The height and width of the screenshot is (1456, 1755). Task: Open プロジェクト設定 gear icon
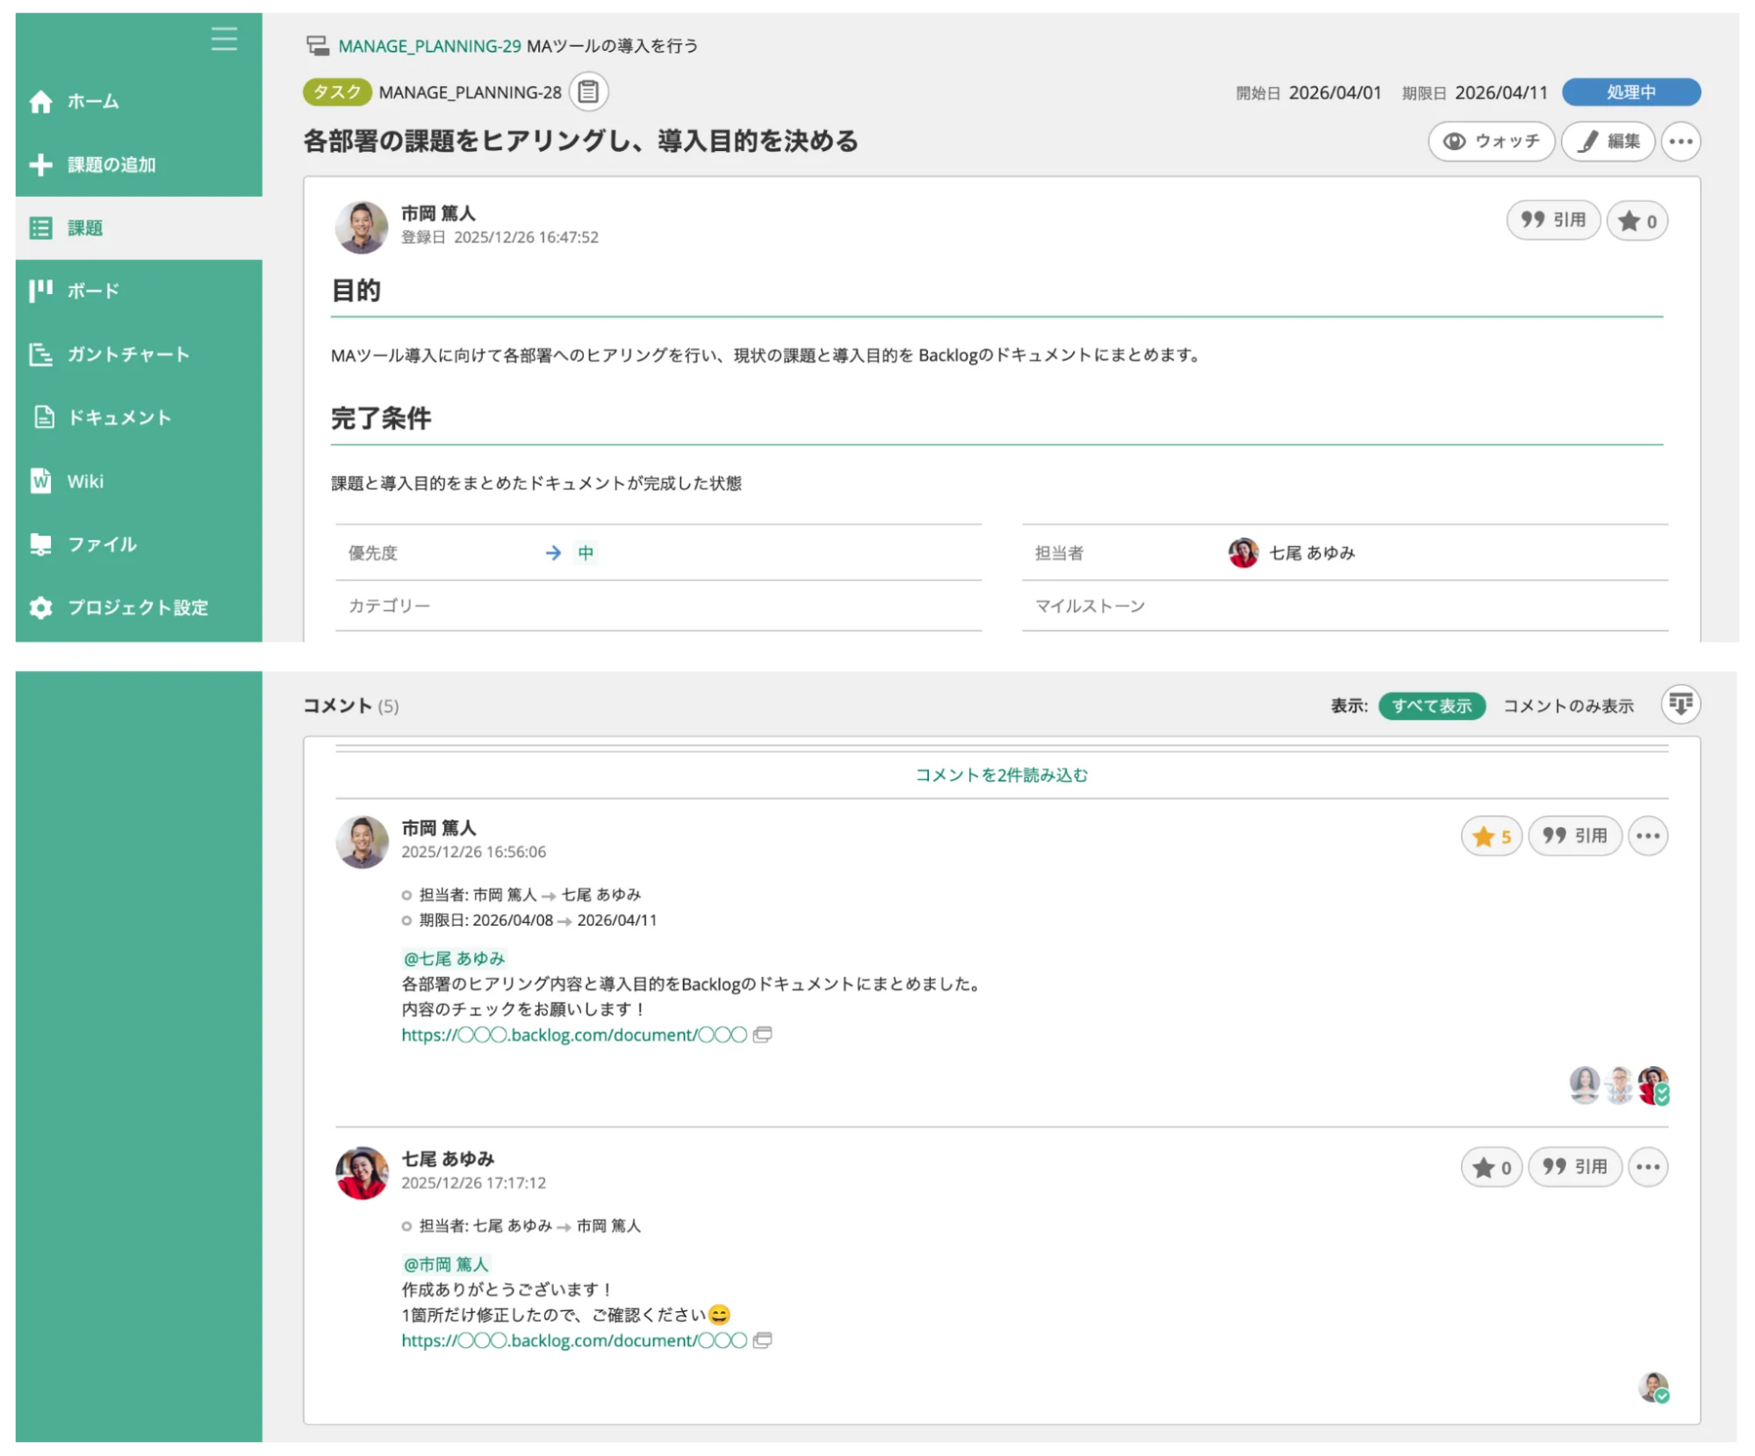[x=40, y=607]
